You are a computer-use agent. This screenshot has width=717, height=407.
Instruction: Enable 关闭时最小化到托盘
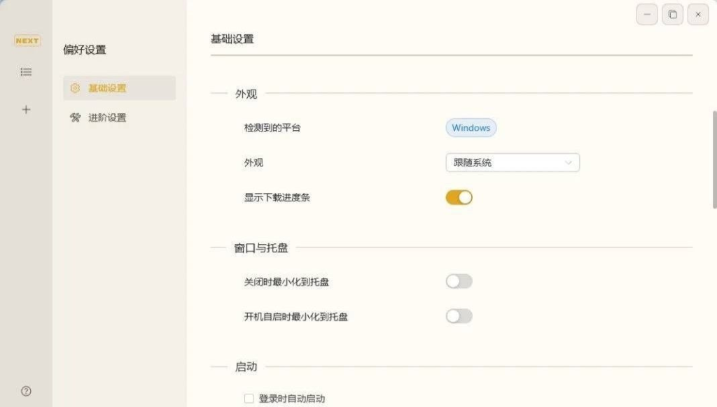click(x=459, y=280)
